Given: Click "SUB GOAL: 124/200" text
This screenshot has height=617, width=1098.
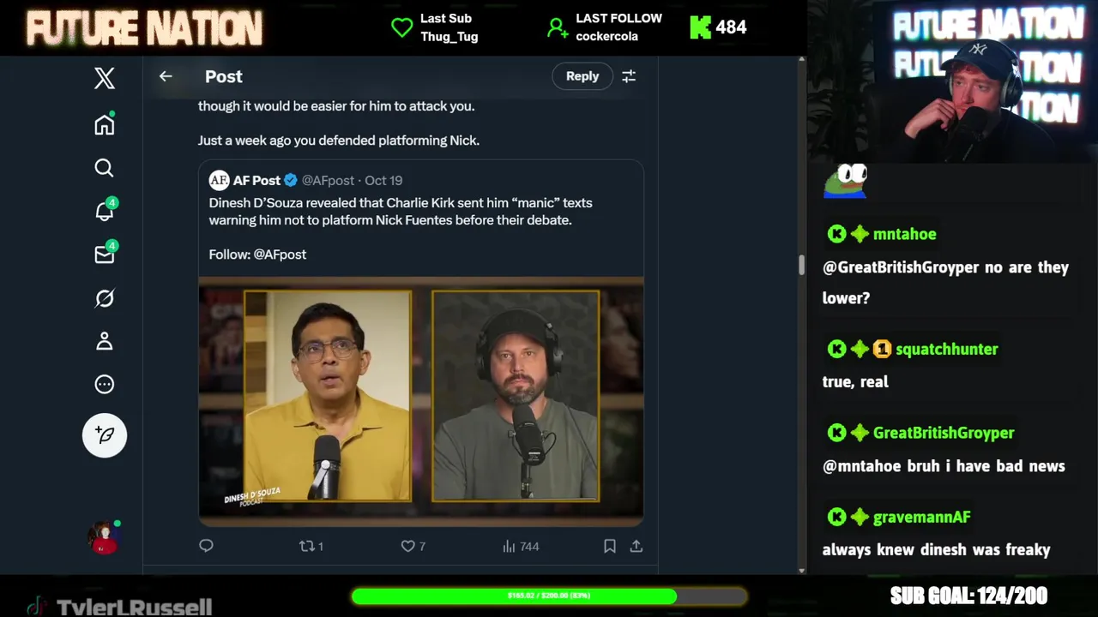Looking at the screenshot, I should tap(968, 596).
